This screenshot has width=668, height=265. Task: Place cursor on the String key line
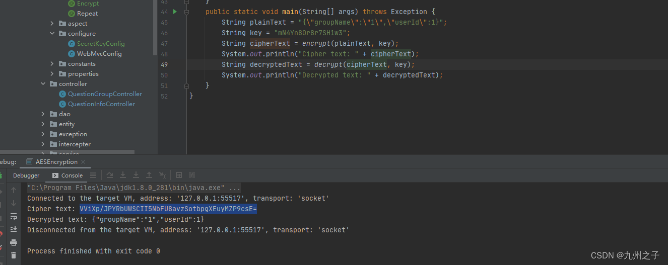point(286,33)
